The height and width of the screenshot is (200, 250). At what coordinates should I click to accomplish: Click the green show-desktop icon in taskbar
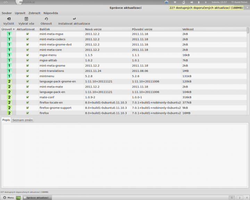(x=18, y=198)
